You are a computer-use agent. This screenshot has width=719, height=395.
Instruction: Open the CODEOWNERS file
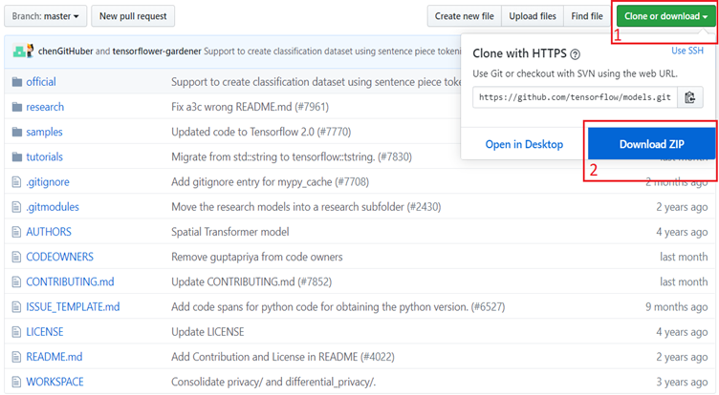pyautogui.click(x=59, y=257)
